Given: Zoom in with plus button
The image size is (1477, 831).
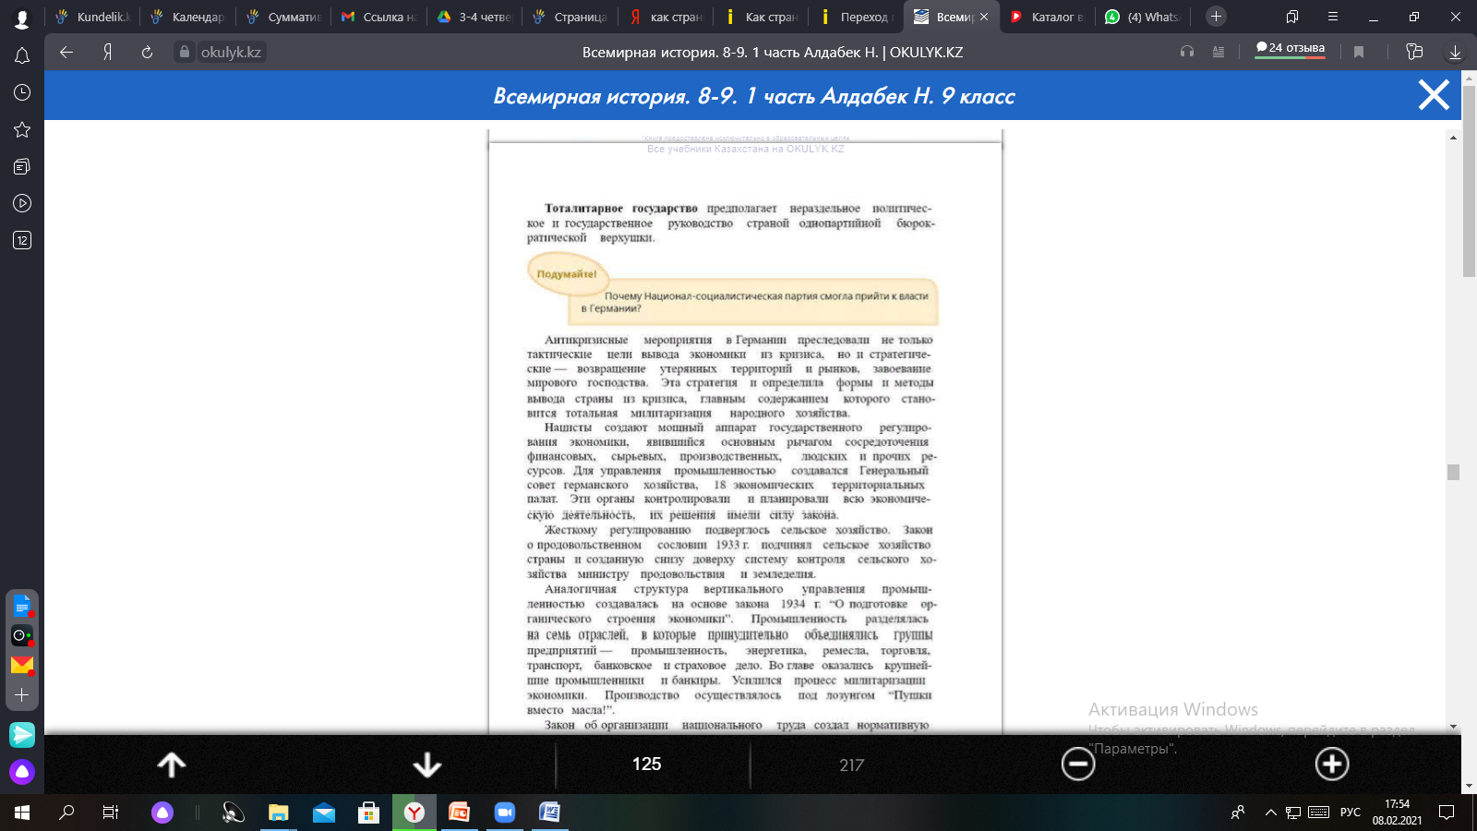Looking at the screenshot, I should tap(1331, 764).
